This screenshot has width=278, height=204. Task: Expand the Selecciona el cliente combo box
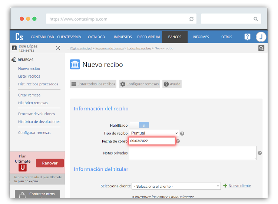tap(176, 186)
